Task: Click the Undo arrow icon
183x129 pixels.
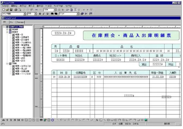Action: pyautogui.click(x=36, y=10)
